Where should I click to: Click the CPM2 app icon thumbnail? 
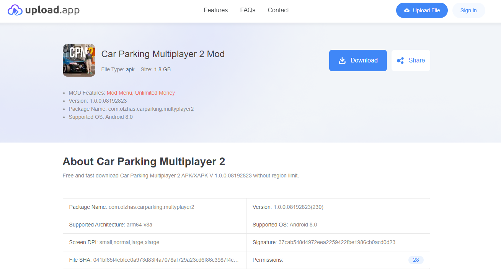pos(79,60)
